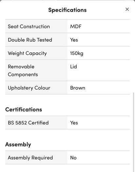Select the Assembly Required label
135x172 pixels.
[30, 158]
